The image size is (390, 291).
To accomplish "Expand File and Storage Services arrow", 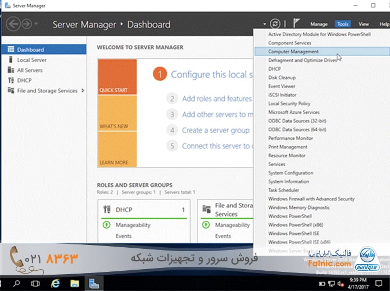I will point(83,90).
